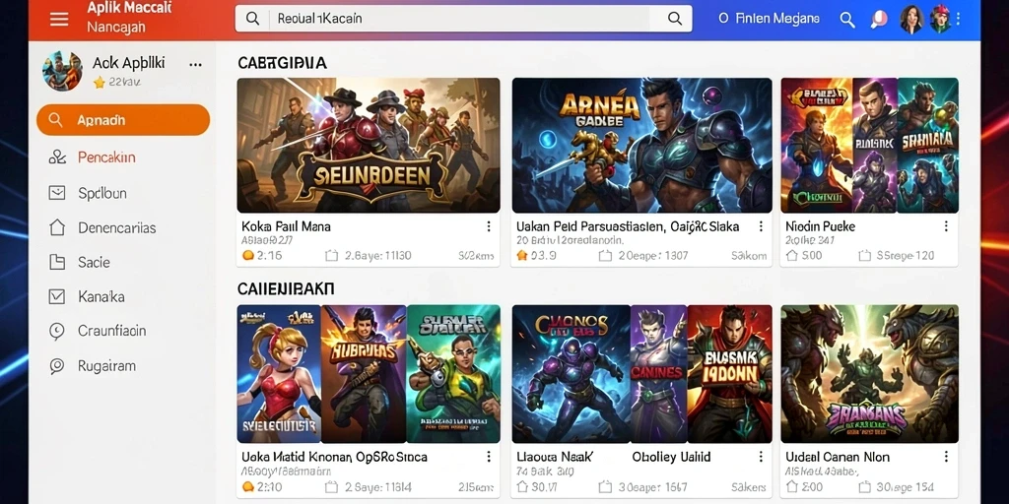Click the Reoual Kacain search input field
1009x504 pixels.
[x=463, y=19]
